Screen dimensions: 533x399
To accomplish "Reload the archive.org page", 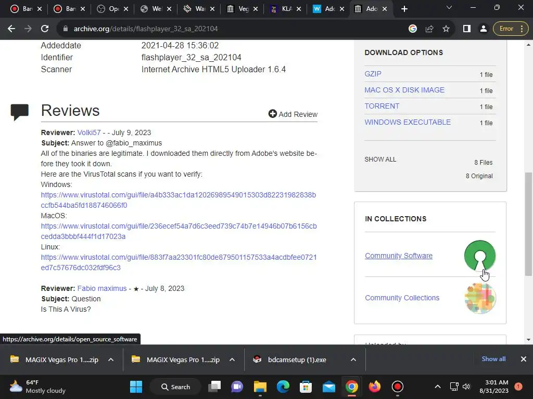I will (45, 29).
